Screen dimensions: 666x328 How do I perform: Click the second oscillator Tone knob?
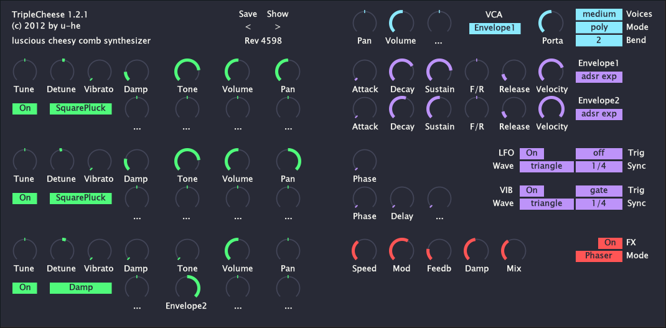pyautogui.click(x=187, y=161)
